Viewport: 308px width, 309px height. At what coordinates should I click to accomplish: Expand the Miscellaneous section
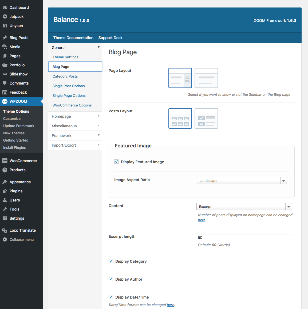75,126
